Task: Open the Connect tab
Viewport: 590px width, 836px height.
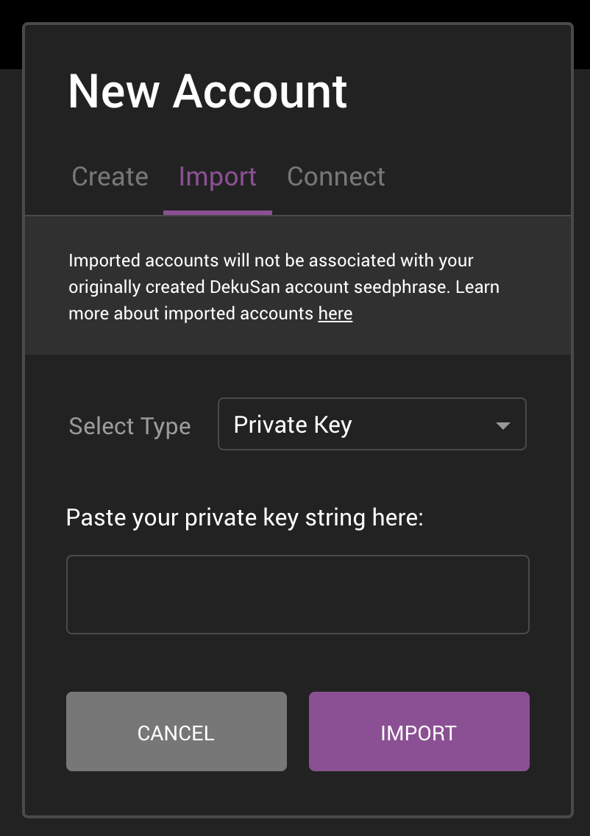Action: click(336, 177)
